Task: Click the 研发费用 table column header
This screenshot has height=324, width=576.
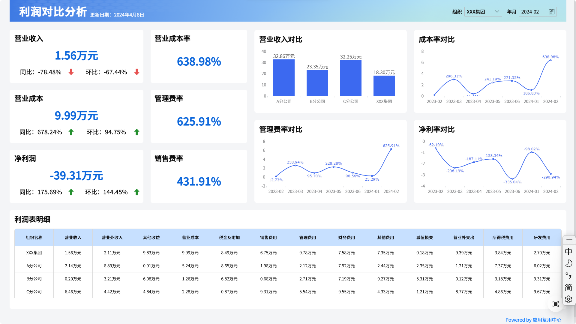Action: [x=541, y=238]
